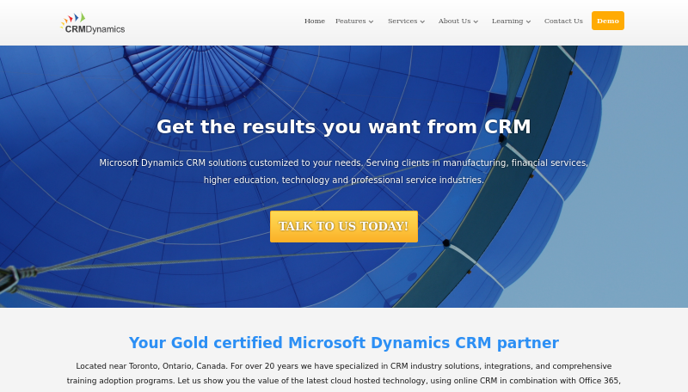Open the Home menu item
688x392 pixels.
[x=315, y=21]
